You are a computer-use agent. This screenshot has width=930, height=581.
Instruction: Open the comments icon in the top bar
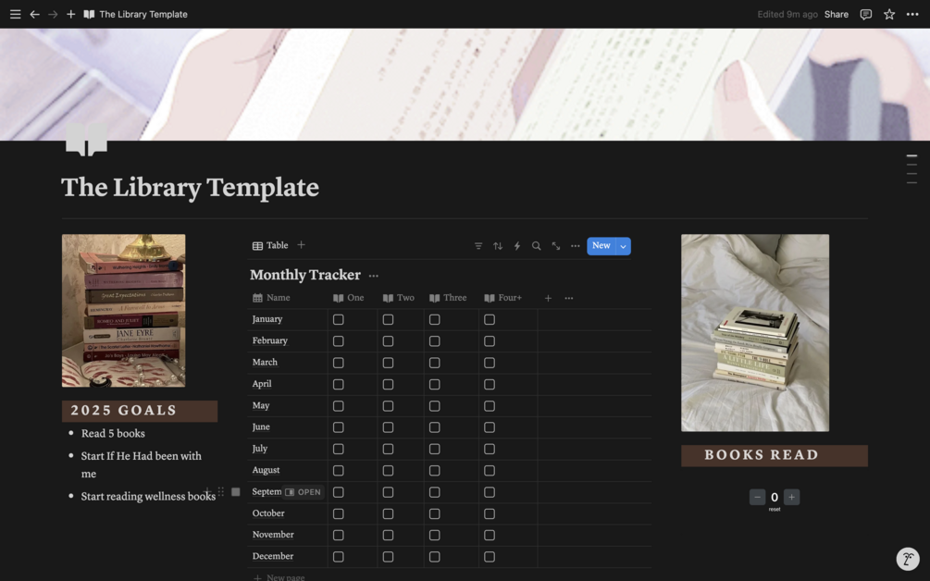point(863,14)
